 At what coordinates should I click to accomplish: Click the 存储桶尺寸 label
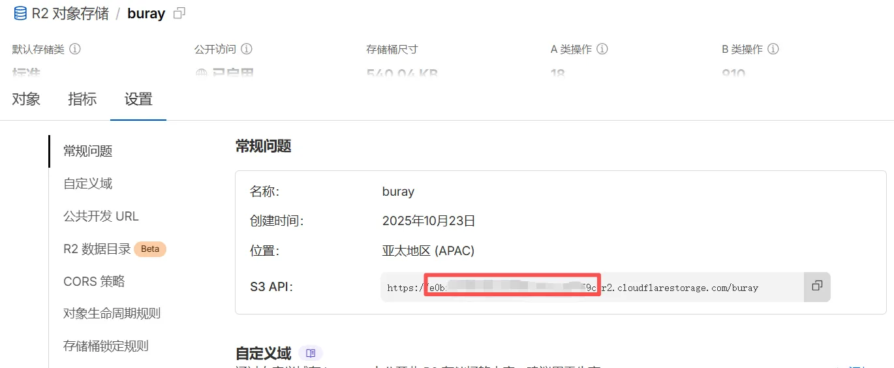coord(392,49)
